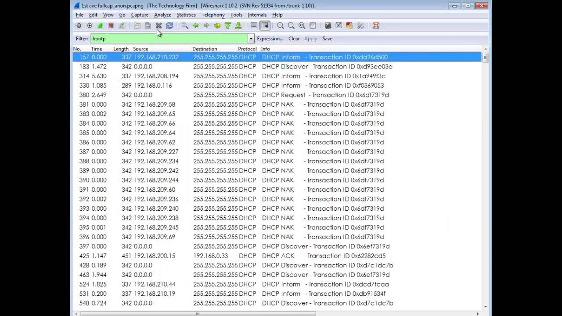The image size is (562, 316).
Task: Toggle packet list colorization
Action: (254, 26)
